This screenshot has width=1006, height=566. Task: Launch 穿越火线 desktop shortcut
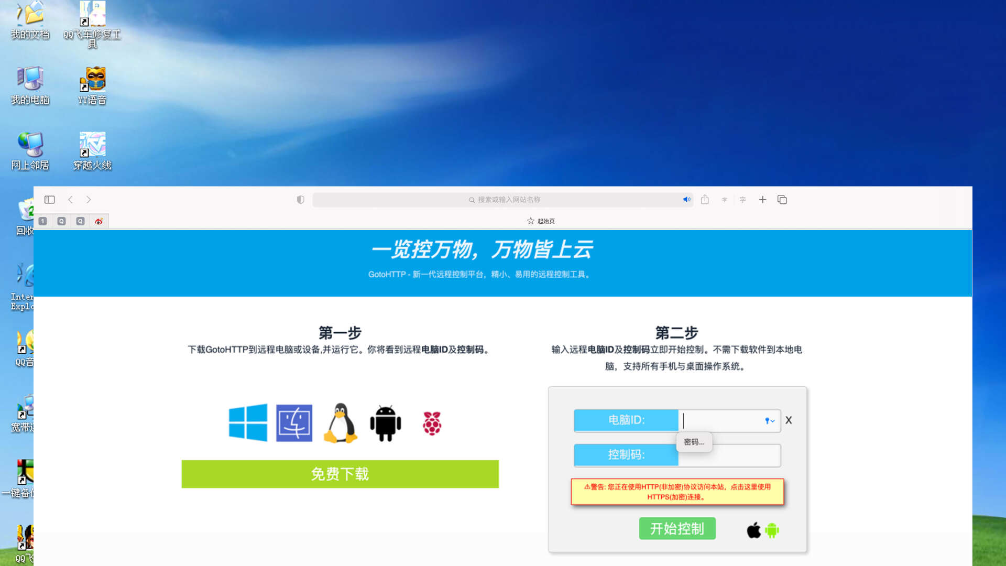point(92,151)
